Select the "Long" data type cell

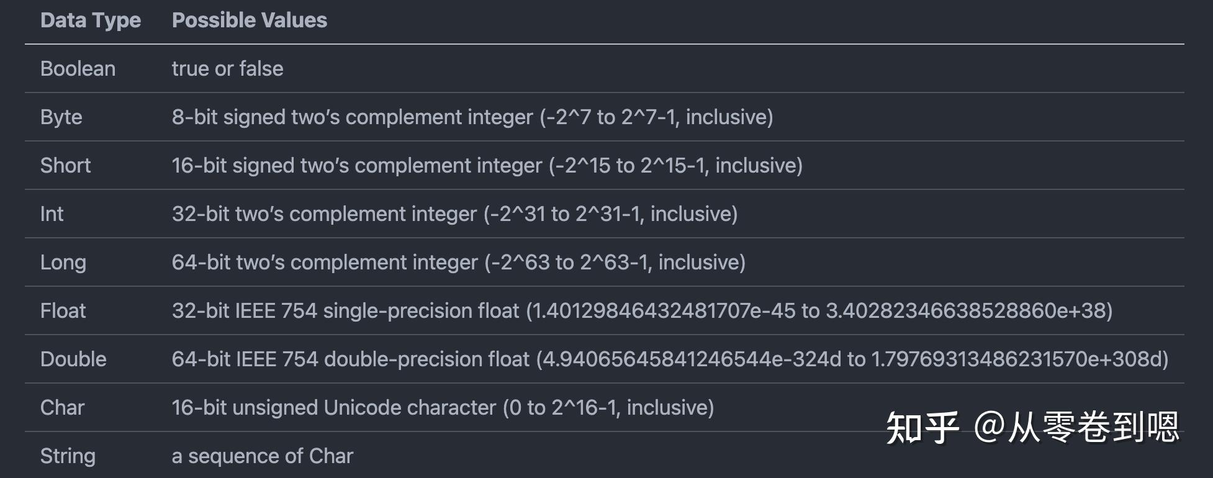[63, 263]
